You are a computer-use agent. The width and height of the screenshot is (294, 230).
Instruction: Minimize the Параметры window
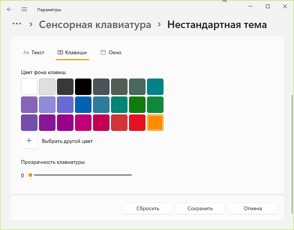point(250,6)
